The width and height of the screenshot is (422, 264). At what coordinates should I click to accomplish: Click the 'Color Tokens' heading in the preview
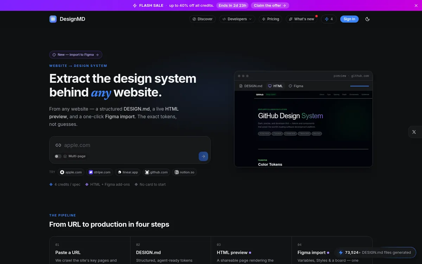(270, 164)
